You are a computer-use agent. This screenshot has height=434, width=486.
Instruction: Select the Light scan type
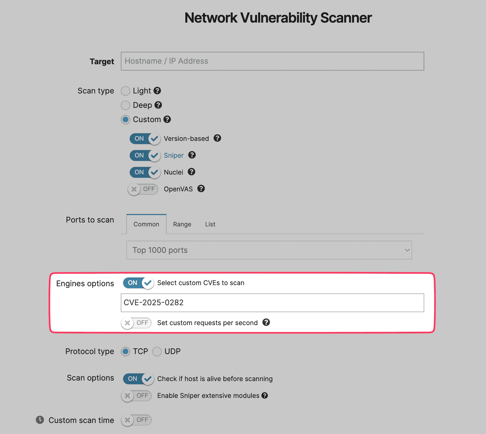pyautogui.click(x=126, y=91)
